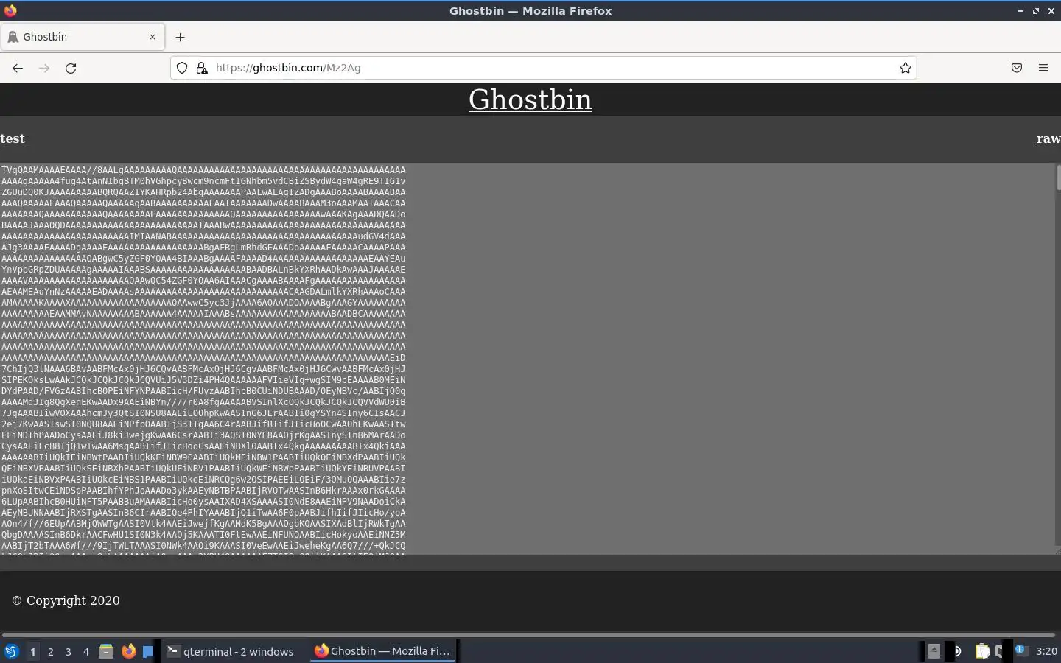Click the monitor tray icon beside the clipboard
Viewport: 1061px width, 663px height.
click(1000, 651)
